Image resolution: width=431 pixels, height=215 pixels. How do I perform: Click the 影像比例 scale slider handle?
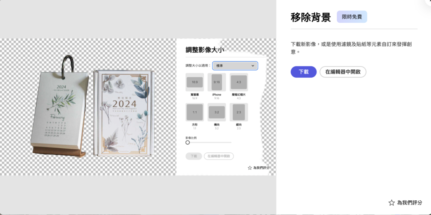tap(188, 142)
